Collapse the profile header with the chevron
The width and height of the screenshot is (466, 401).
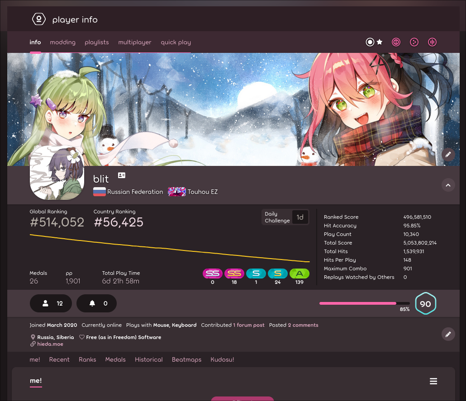pos(448,185)
